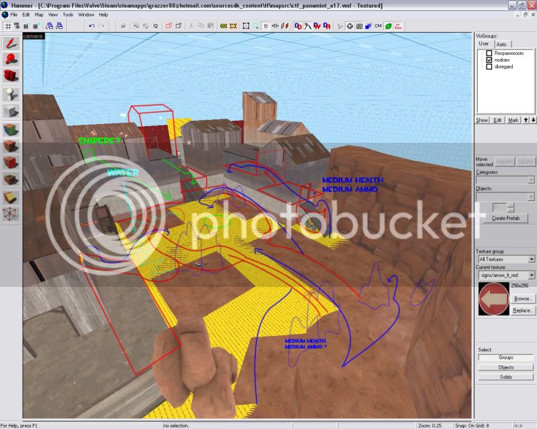Select the Selection tool red arrow icon

pyautogui.click(x=11, y=44)
